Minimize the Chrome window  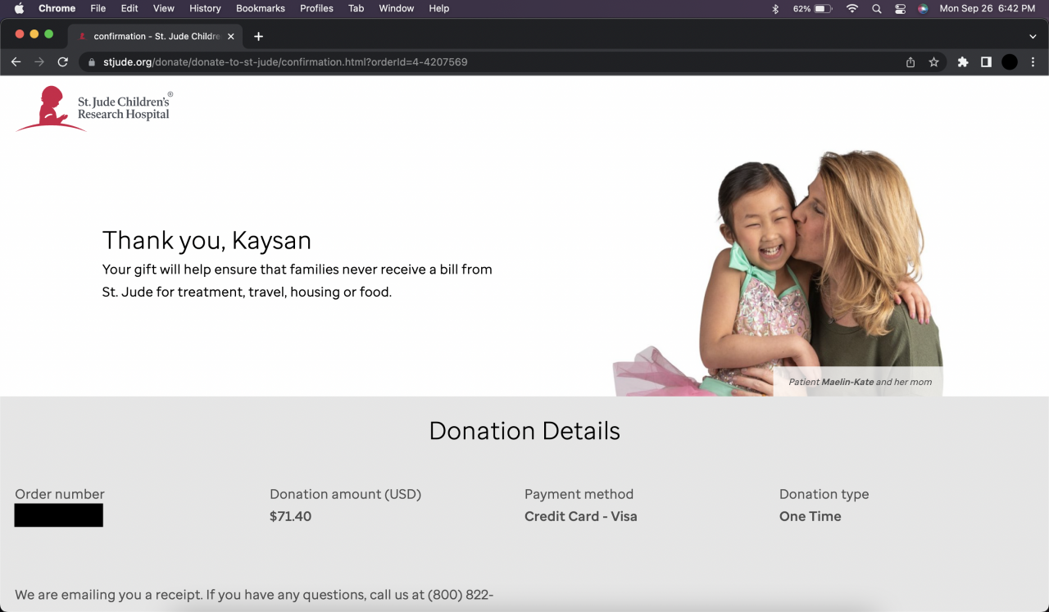(x=34, y=34)
